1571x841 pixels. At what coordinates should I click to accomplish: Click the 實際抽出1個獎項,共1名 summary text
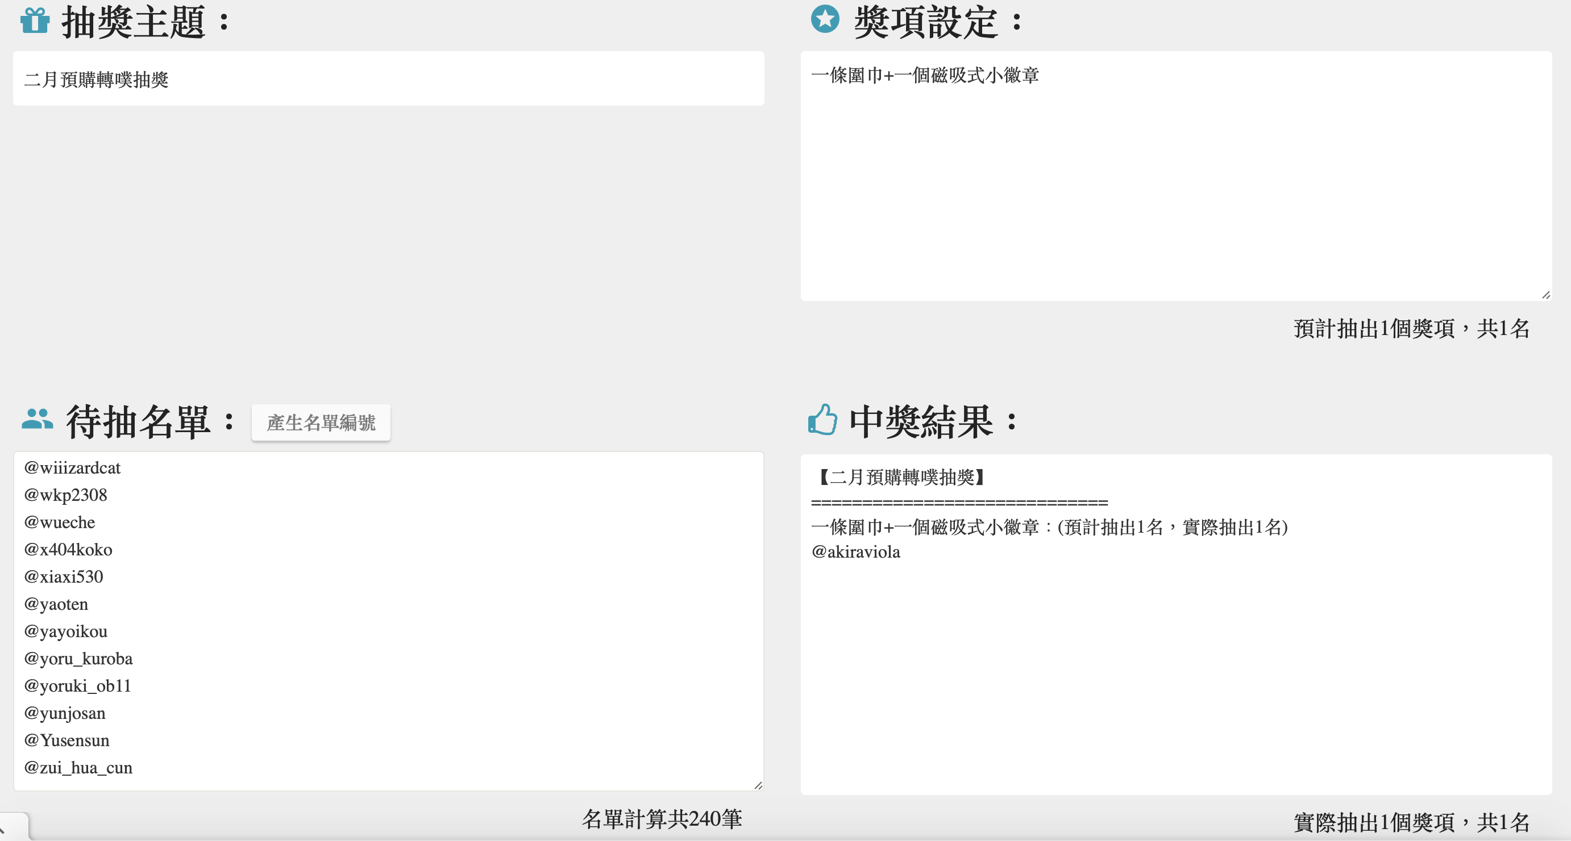tap(1411, 823)
